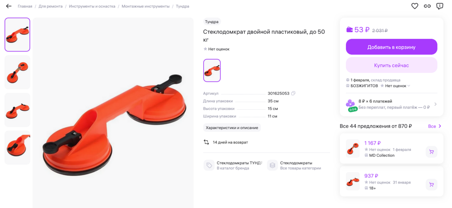The image size is (452, 208).
Task: Add product to favorites with heart icon
Action: (x=415, y=6)
